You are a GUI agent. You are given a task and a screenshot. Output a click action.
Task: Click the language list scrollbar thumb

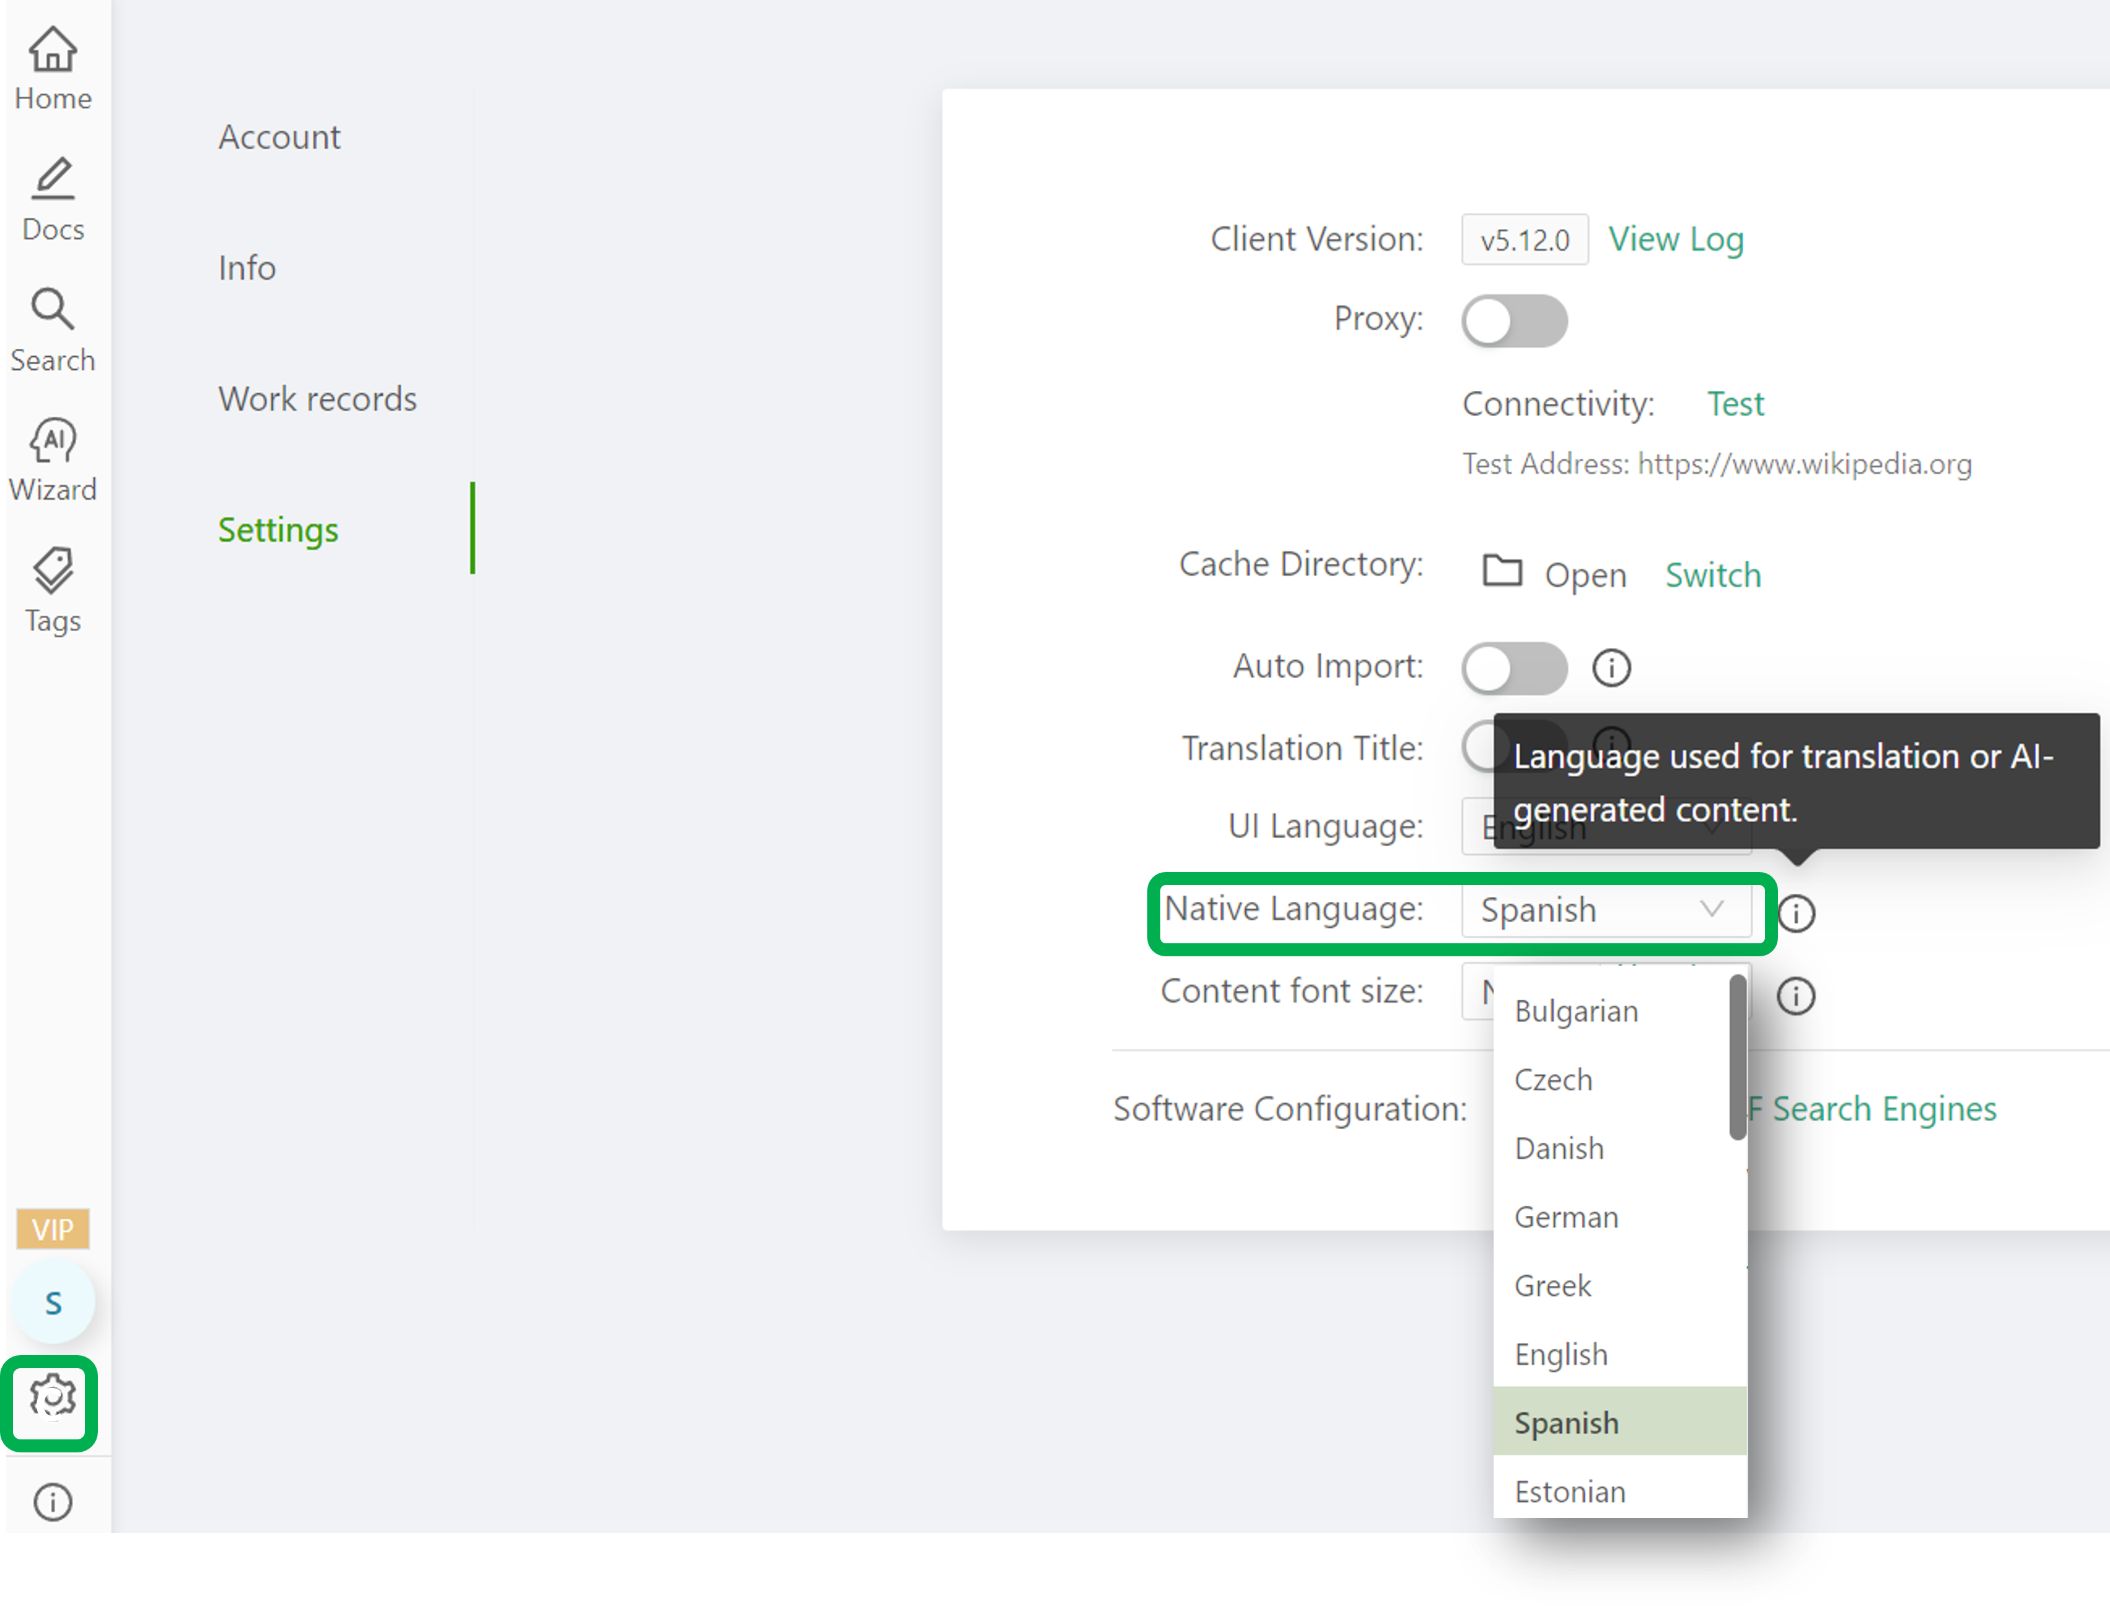tap(1738, 1057)
